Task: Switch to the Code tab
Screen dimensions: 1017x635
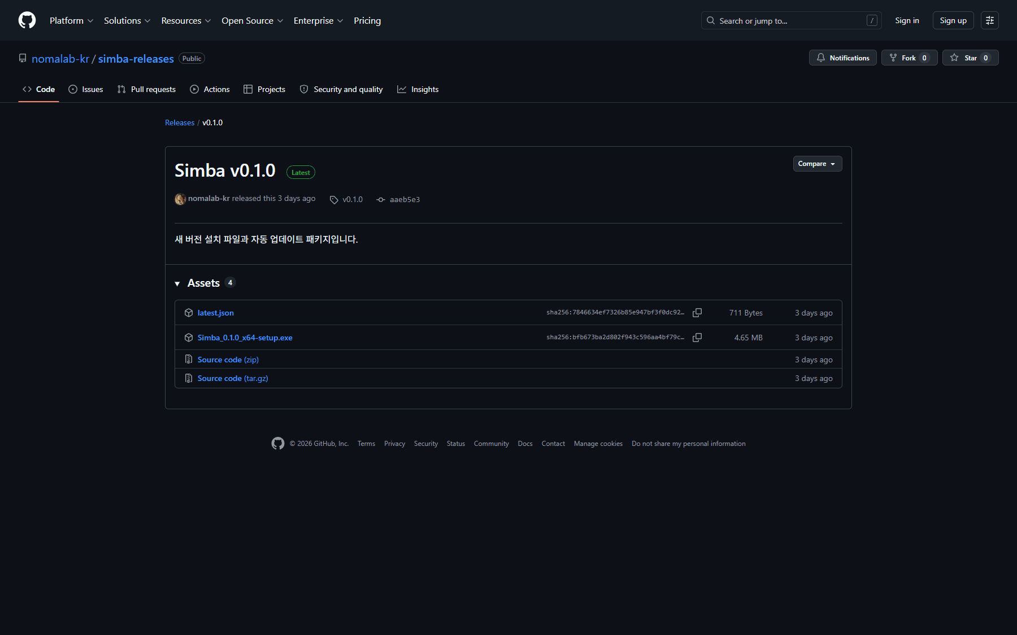Action: pyautogui.click(x=38, y=89)
